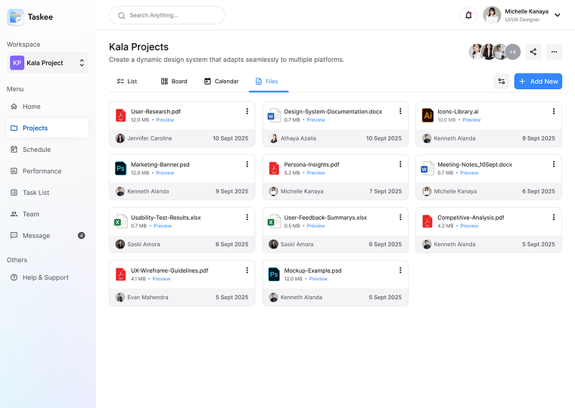575x408 pixels.
Task: Click the Search Anything field
Action: point(167,15)
